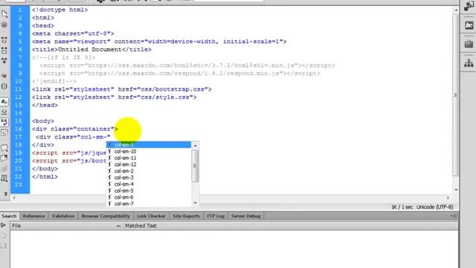Pick col-sm-7 from the autocomplete list
This screenshot has width=476, height=268.
pos(149,203)
